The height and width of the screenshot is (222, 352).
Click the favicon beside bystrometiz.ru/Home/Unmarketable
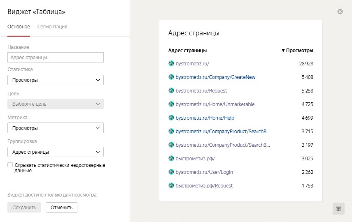point(171,104)
